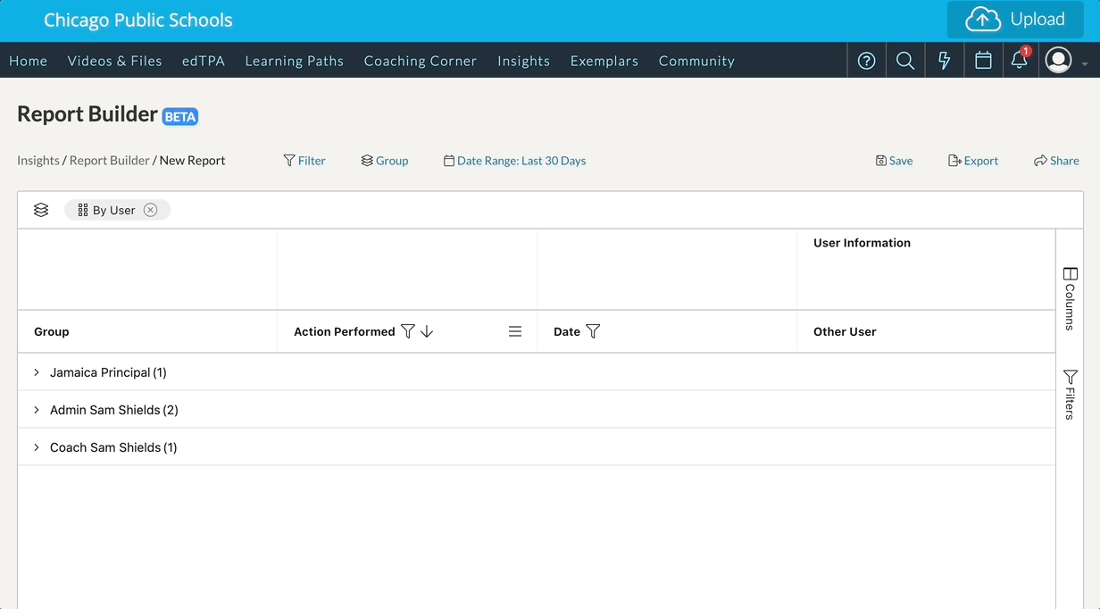Screen dimensions: 1100x609
Task: Expand the Jamaica Principal group row
Action: pyautogui.click(x=37, y=372)
